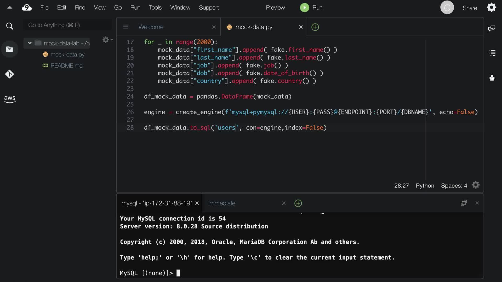Open the editor tab list menu
Viewport: 502px width, 282px height.
[126, 27]
